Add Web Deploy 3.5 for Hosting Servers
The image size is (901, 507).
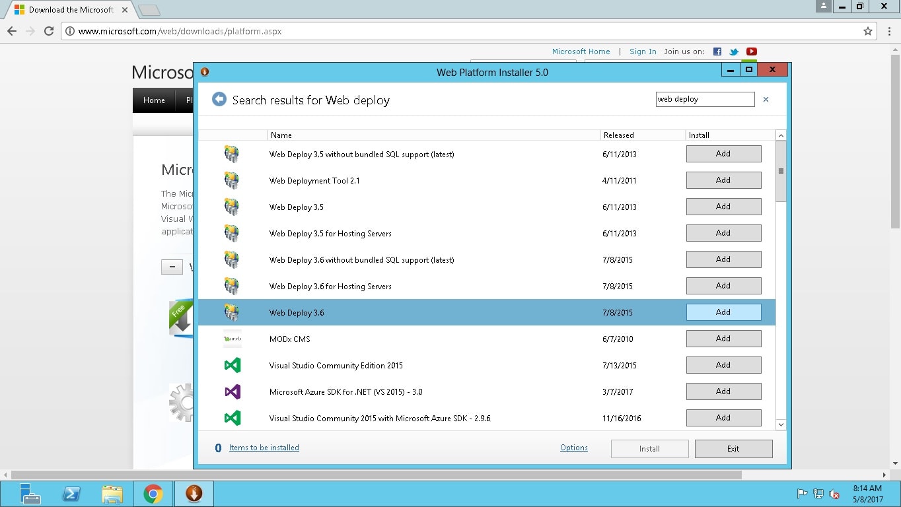point(723,233)
